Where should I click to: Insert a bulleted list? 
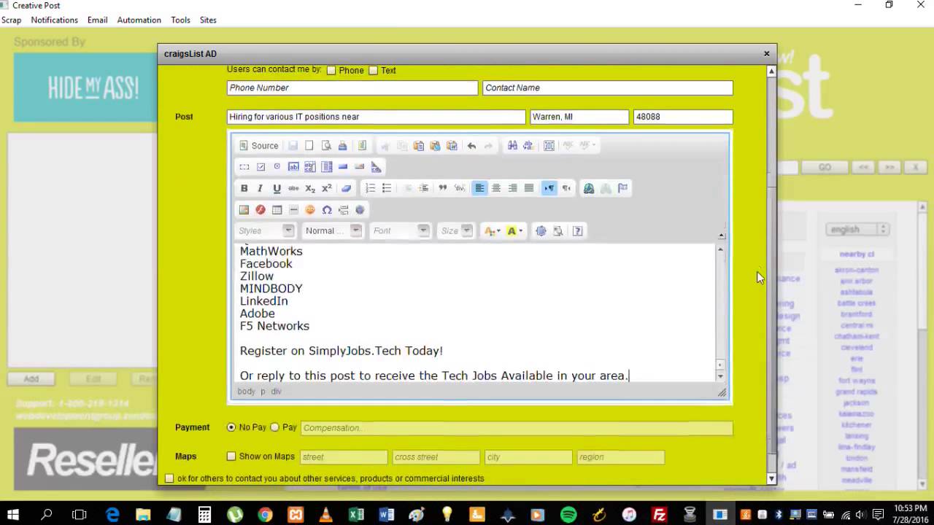pos(387,188)
